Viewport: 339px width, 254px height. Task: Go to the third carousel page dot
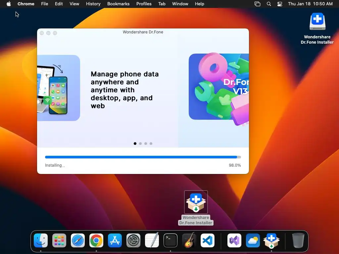(146, 144)
